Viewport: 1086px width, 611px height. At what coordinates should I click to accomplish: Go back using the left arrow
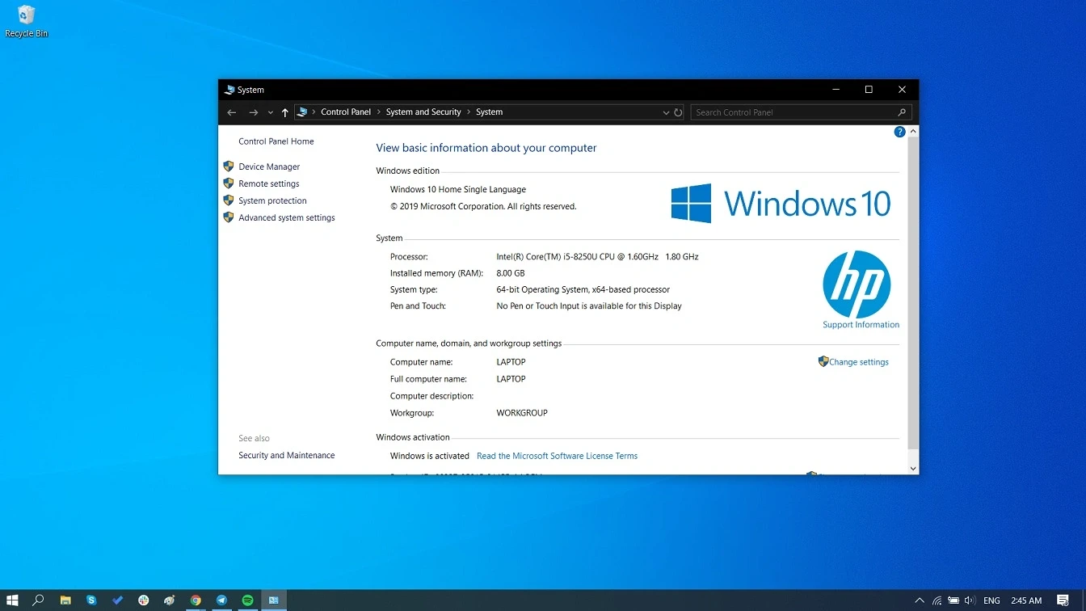[x=232, y=112]
